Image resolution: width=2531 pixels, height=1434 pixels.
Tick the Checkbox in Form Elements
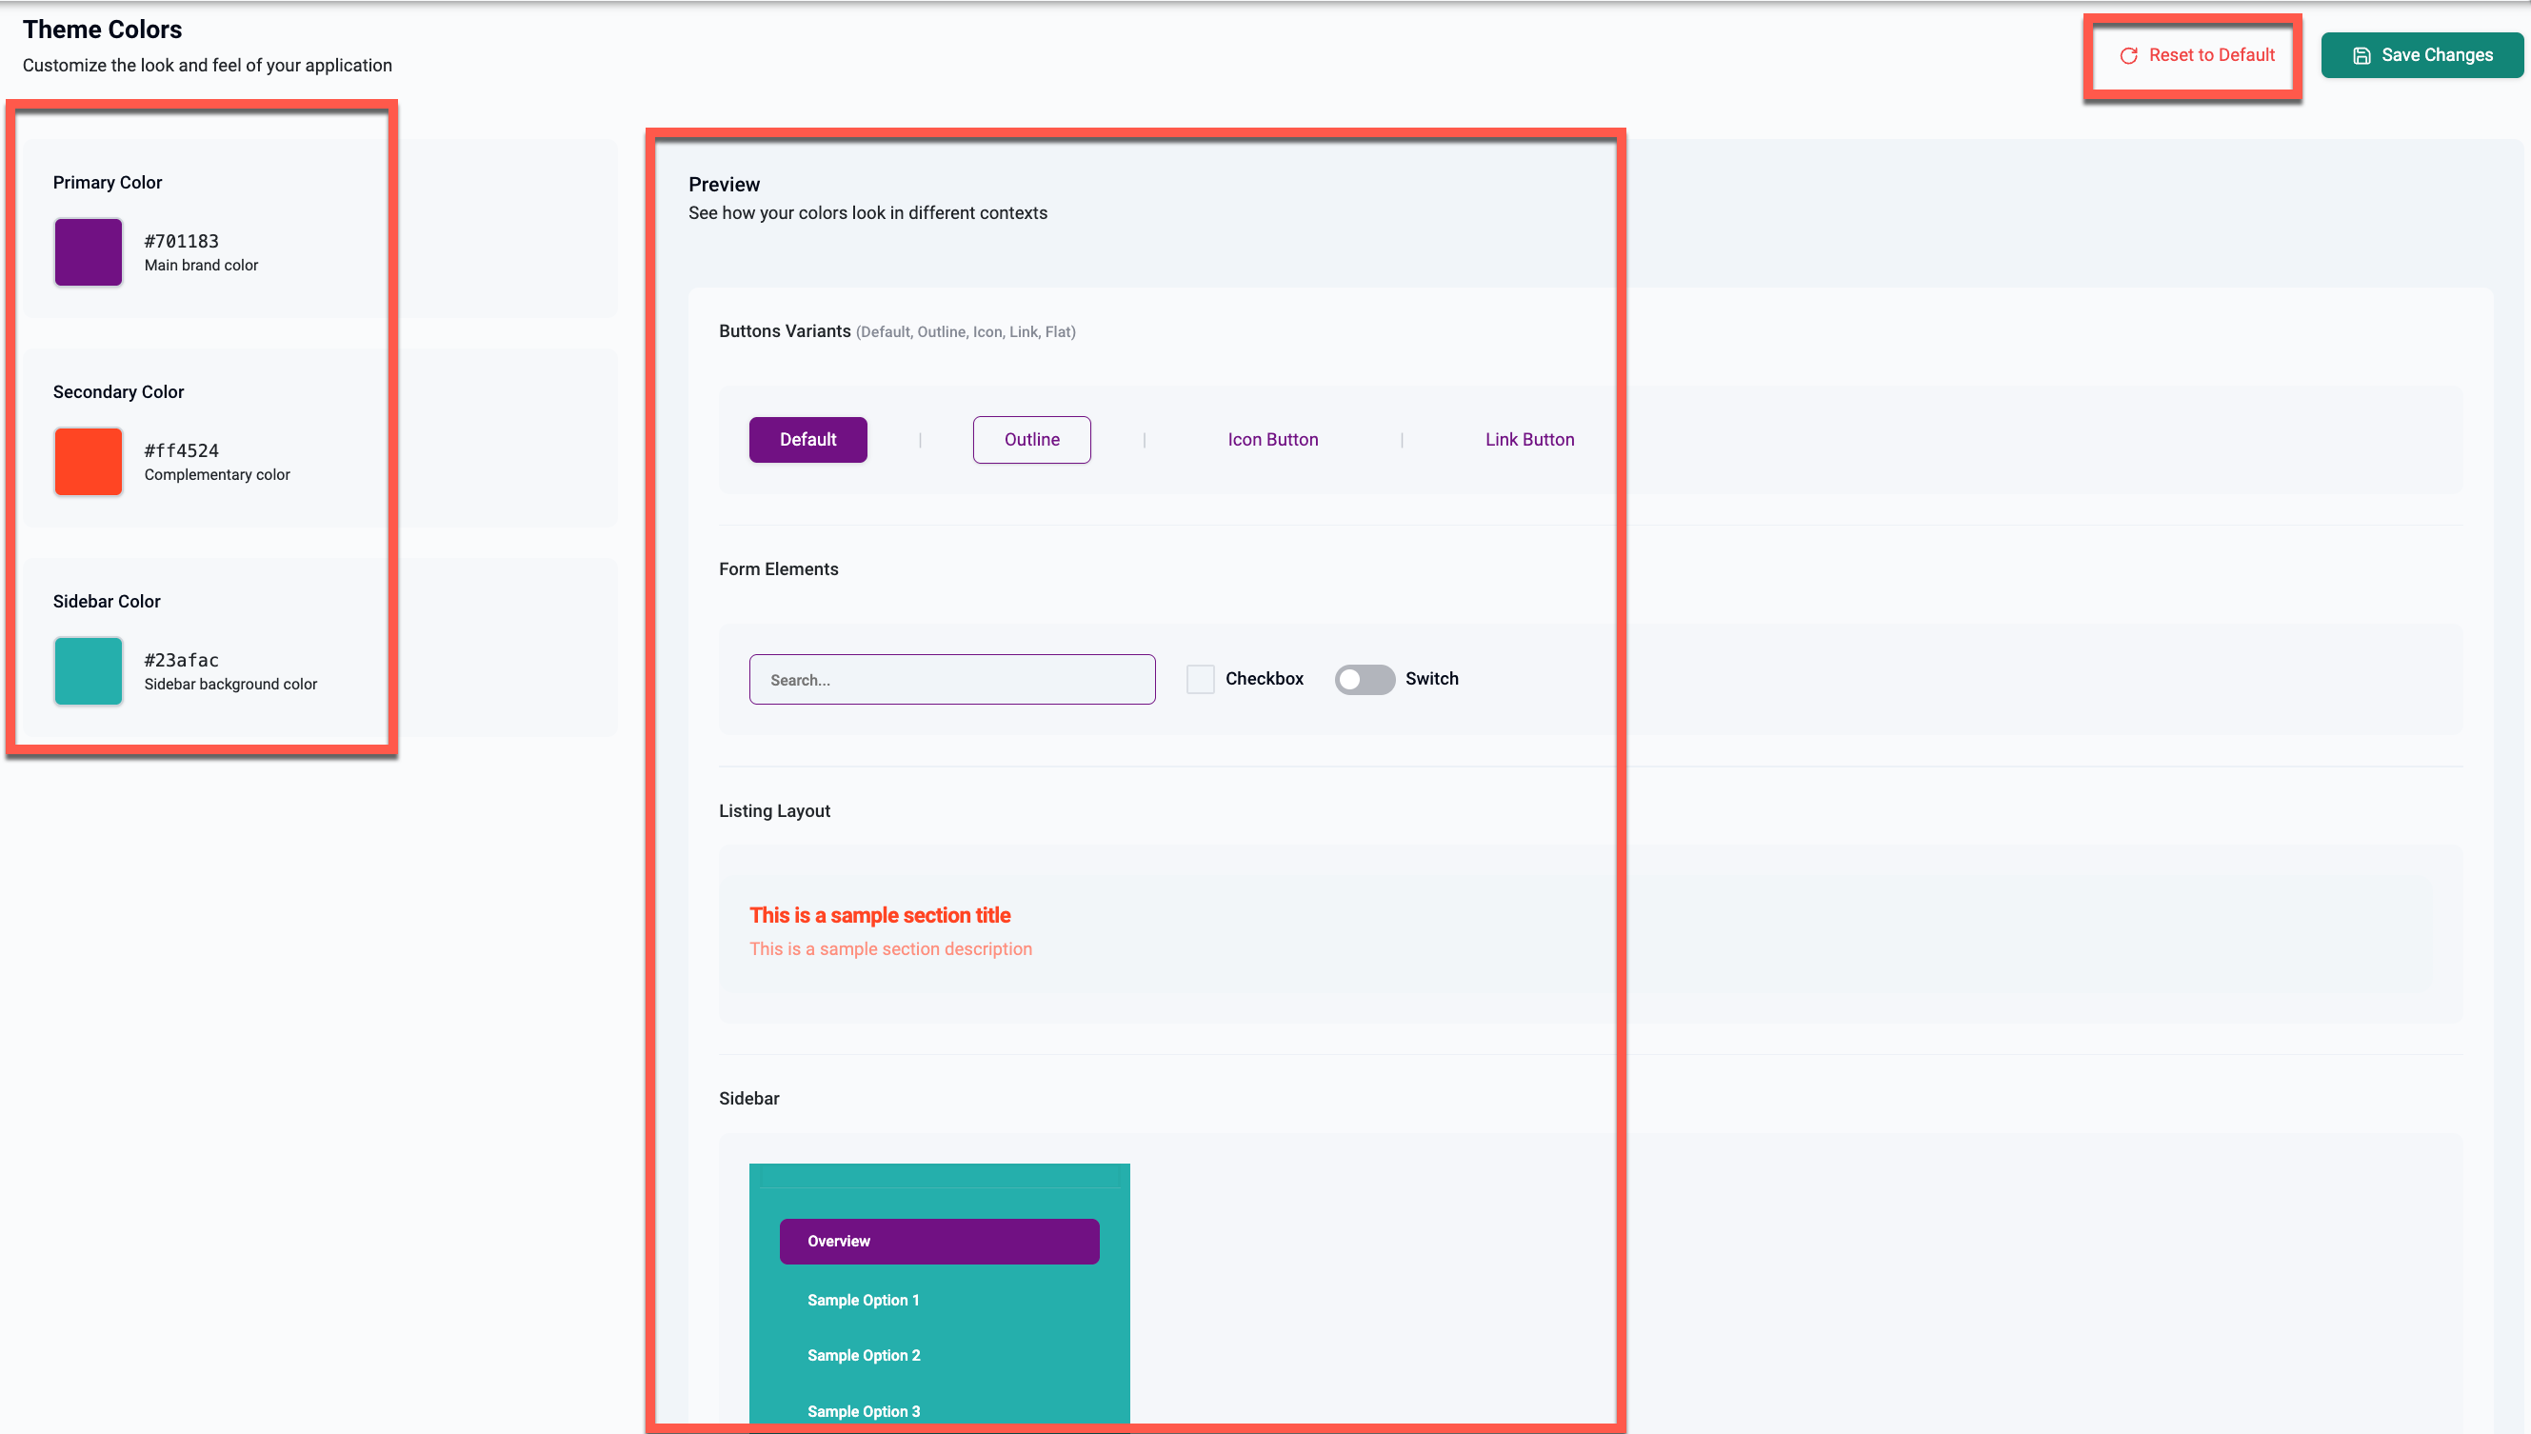click(x=1200, y=679)
